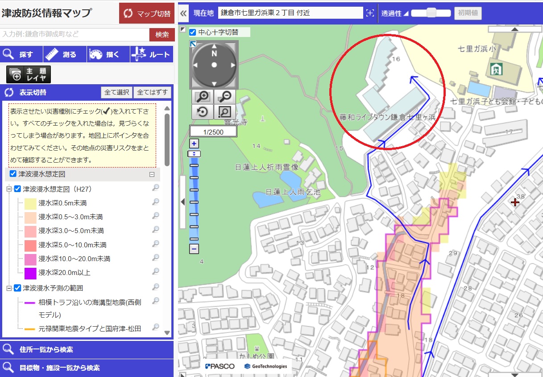The height and width of the screenshot is (377, 543).
Task: Click the rotate reset view icon
Action: tap(203, 112)
